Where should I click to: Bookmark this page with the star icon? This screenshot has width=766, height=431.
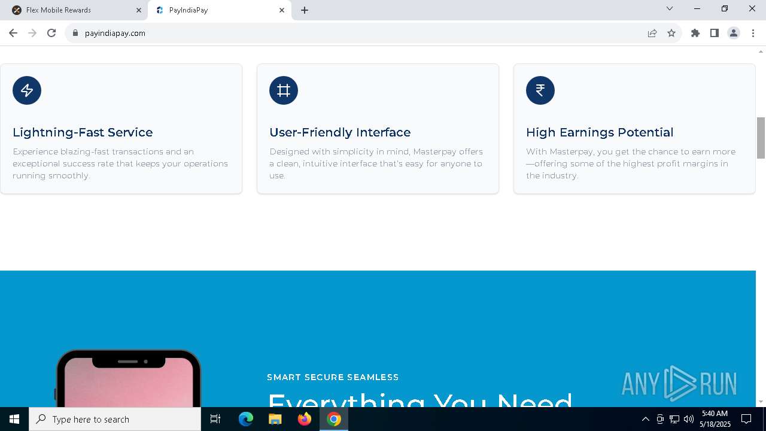click(x=671, y=33)
